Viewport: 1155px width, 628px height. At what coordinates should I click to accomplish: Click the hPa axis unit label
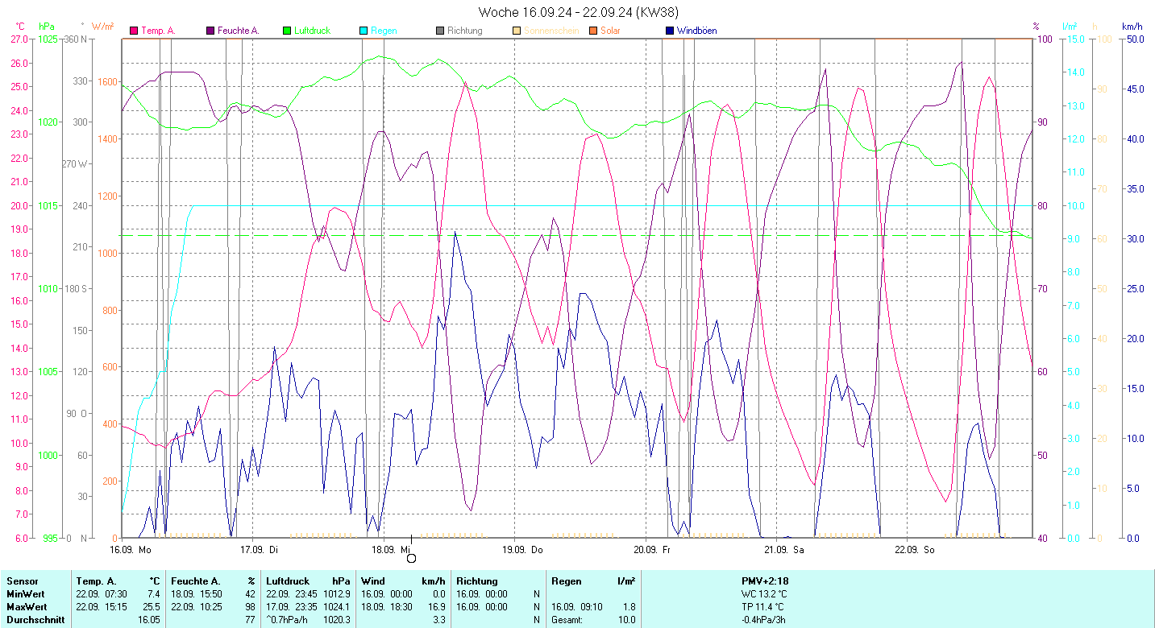coord(46,27)
